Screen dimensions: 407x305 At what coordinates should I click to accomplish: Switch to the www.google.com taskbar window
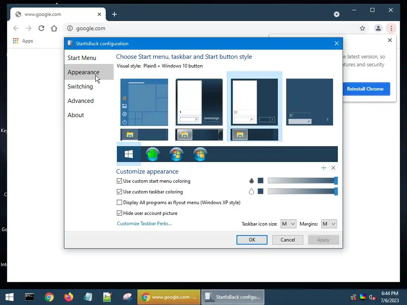click(x=169, y=297)
